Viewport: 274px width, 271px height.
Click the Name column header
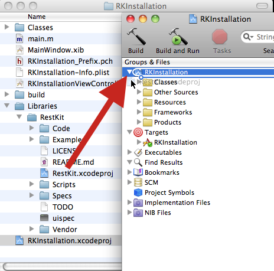pyautogui.click(x=37, y=17)
